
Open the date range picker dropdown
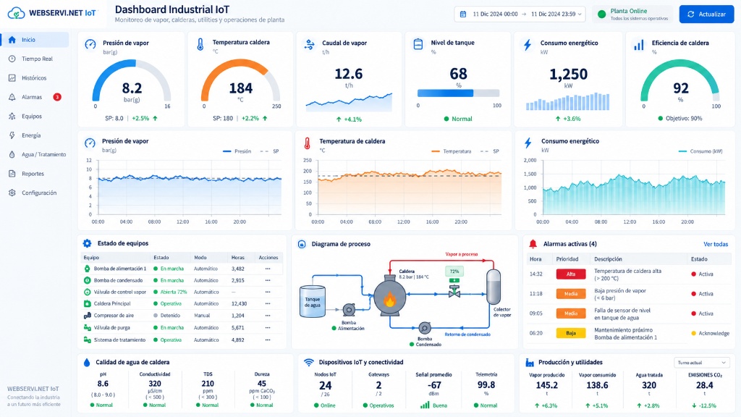520,14
